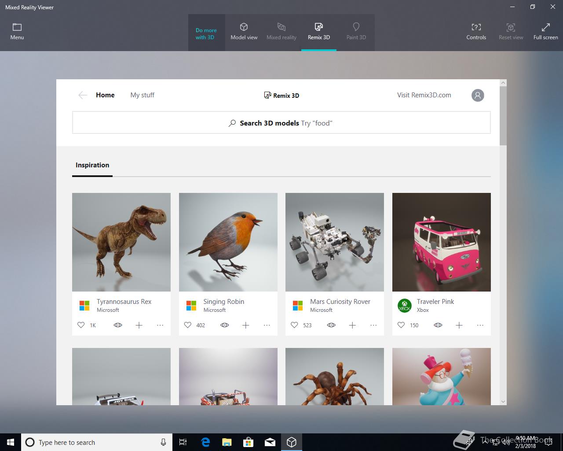
Task: Open Task View on taskbar
Action: pos(183,442)
